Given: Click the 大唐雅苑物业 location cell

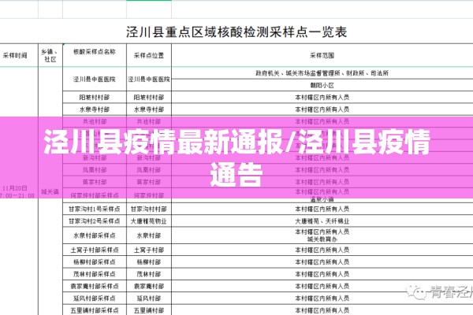Looking at the screenshot, I should 149,221.
